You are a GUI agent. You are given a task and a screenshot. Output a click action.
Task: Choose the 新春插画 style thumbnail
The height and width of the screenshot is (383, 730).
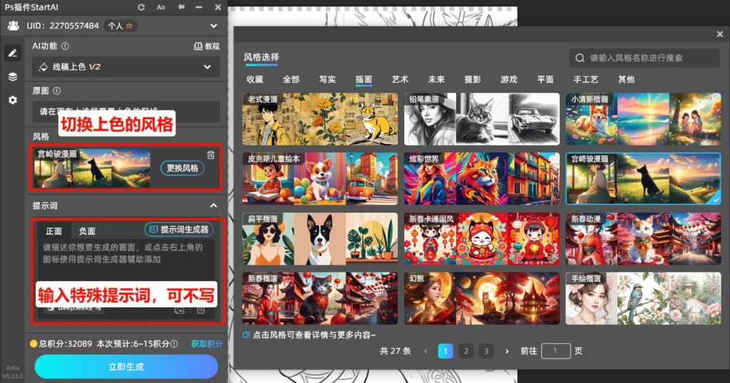pos(320,298)
